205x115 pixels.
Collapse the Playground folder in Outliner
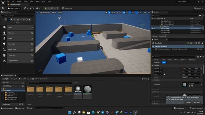point(159,26)
